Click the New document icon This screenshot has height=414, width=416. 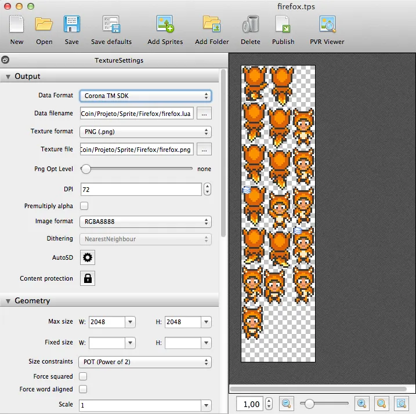point(16,24)
